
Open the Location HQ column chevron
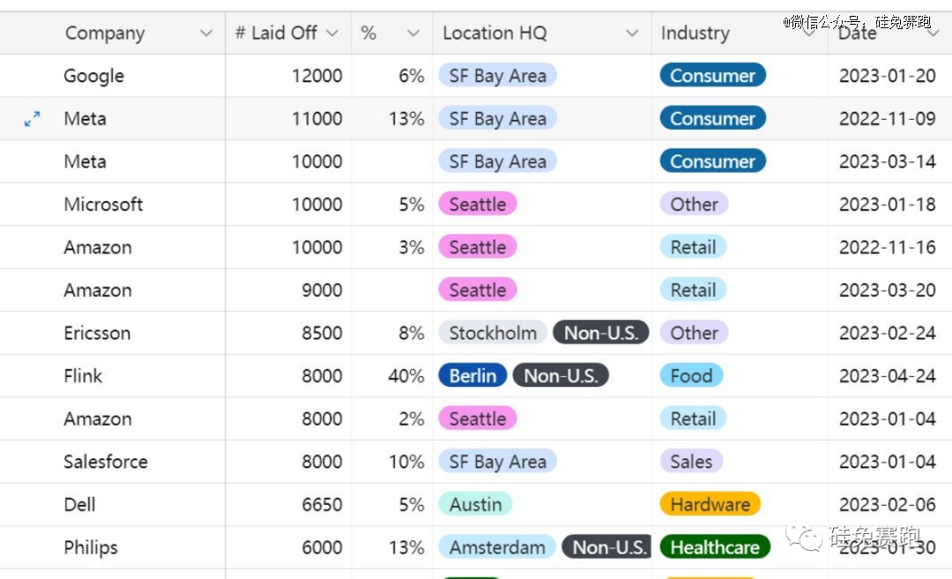(x=633, y=33)
